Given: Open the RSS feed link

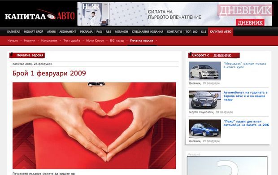Looking at the screenshot, I should click(x=109, y=31).
